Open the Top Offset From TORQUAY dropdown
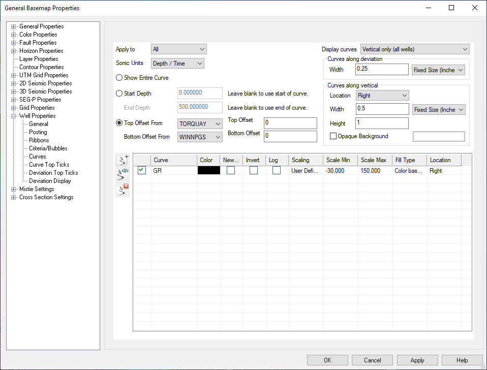The image size is (487, 370). (x=200, y=124)
